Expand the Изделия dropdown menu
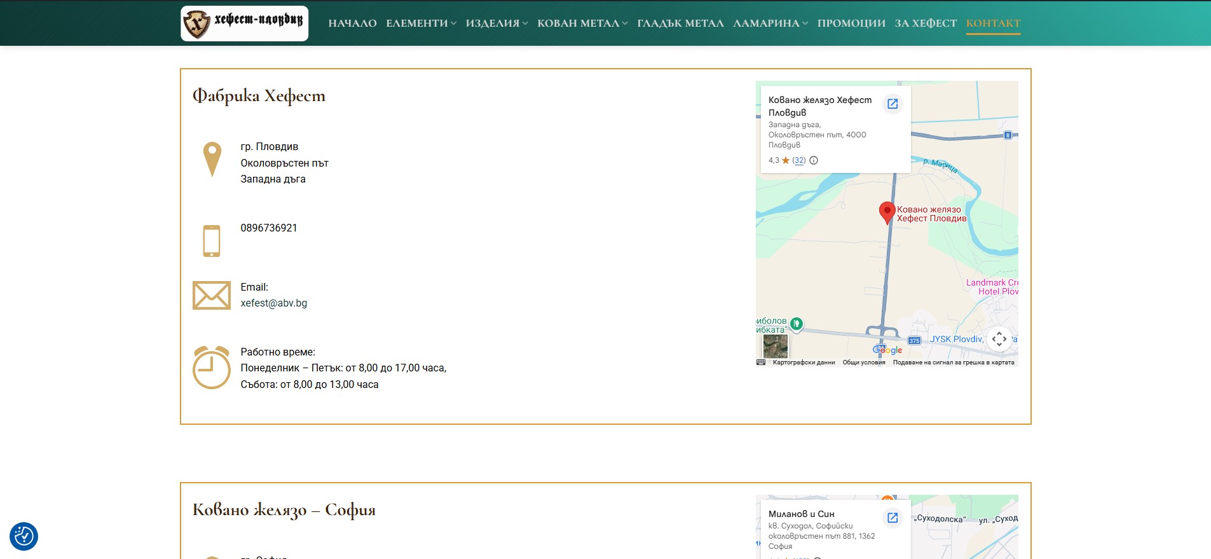Viewport: 1211px width, 559px height. [496, 24]
